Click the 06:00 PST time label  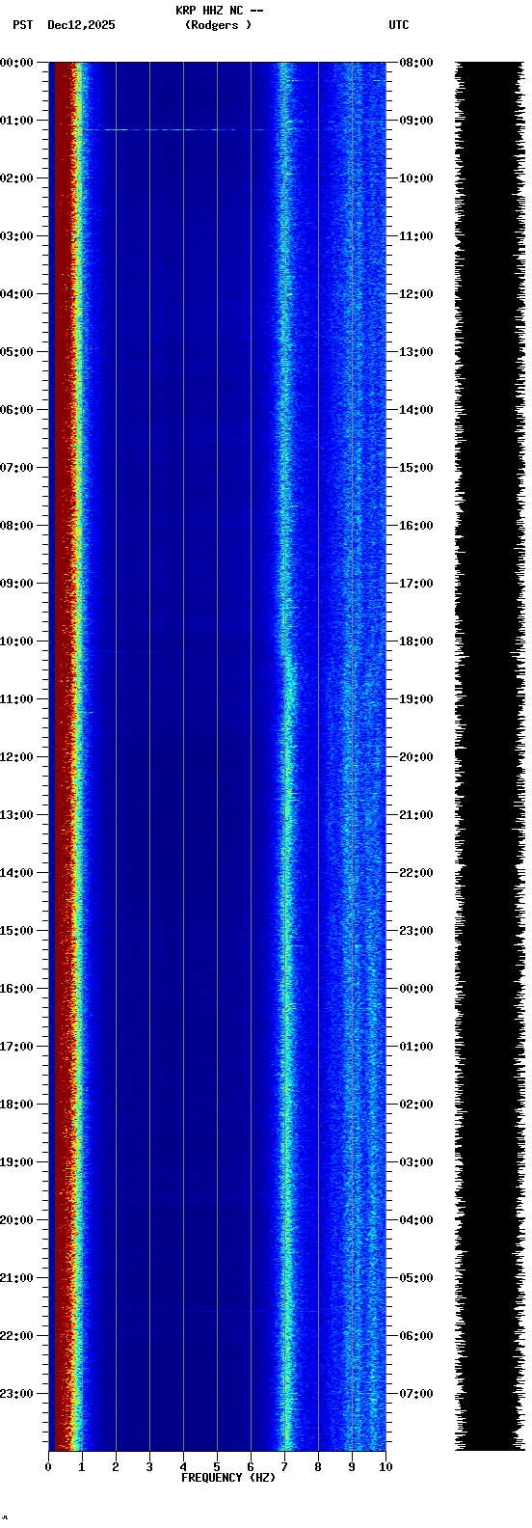pos(16,410)
